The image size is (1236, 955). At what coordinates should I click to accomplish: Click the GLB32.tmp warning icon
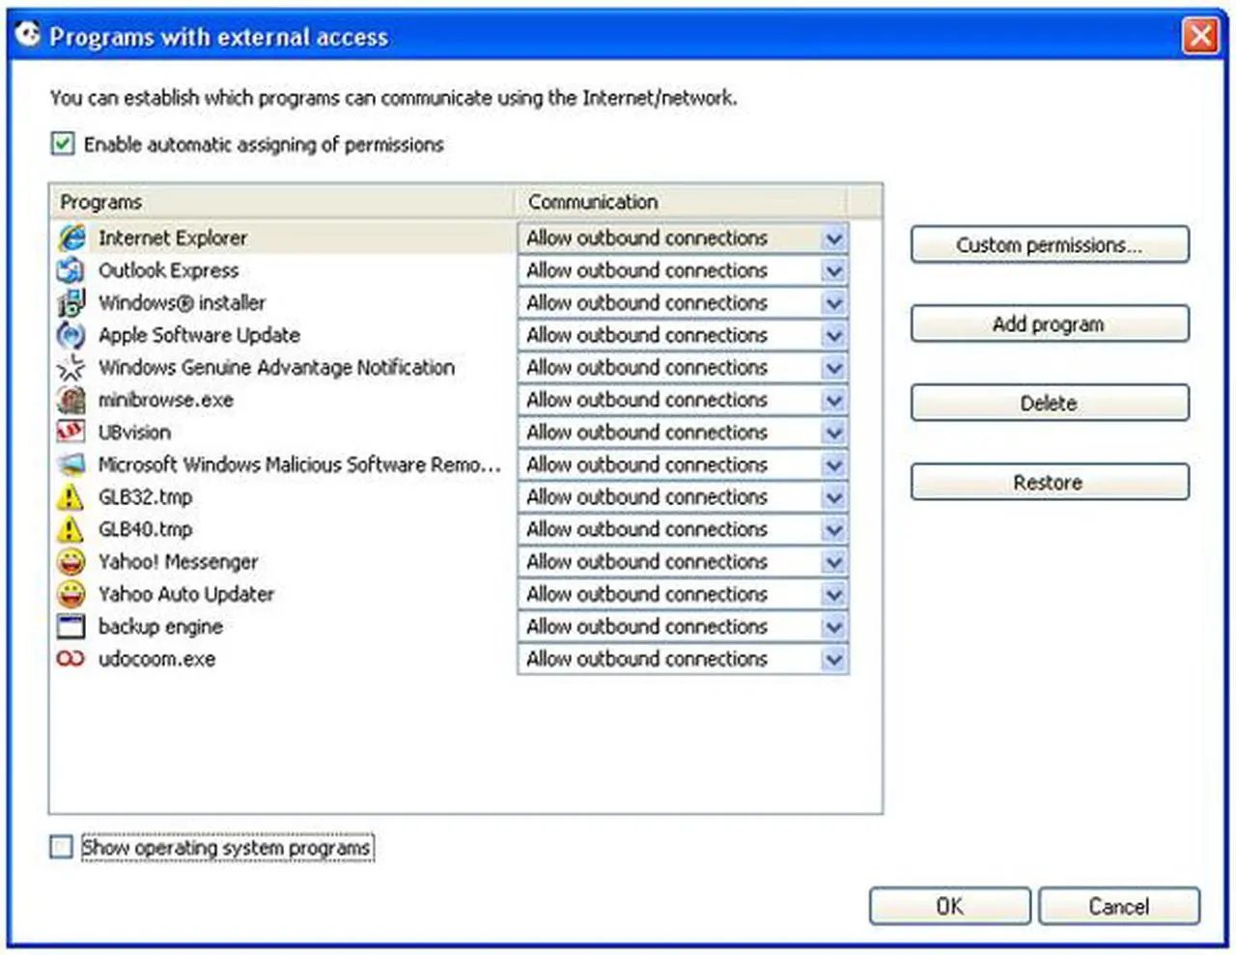[71, 497]
